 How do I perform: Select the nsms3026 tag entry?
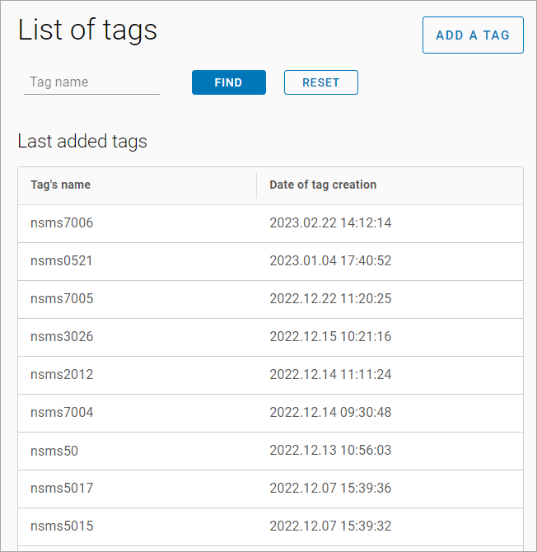coord(62,337)
